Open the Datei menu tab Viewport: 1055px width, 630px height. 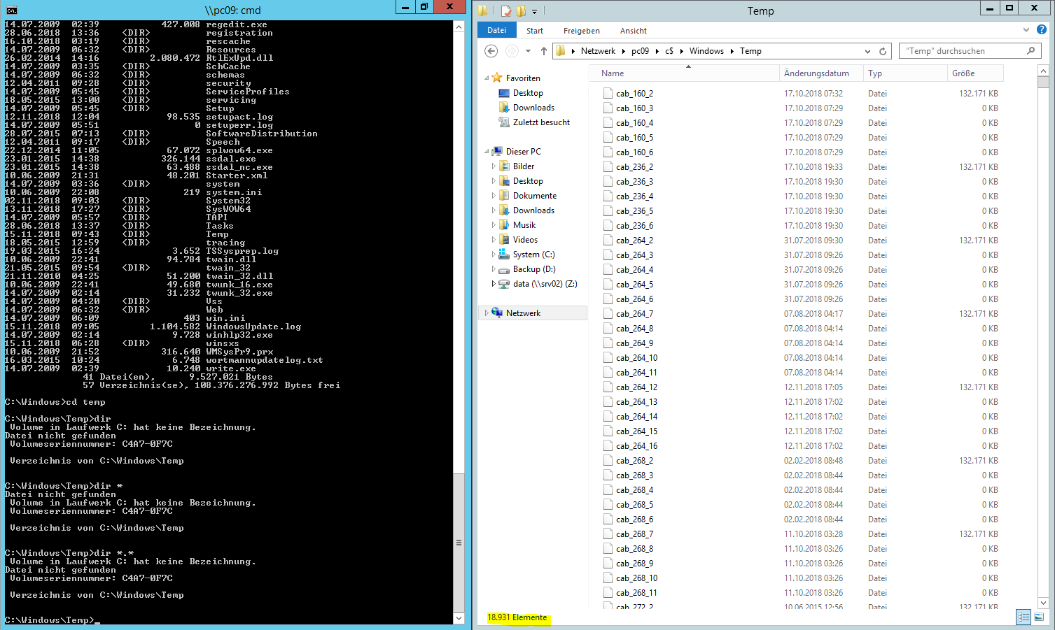[497, 30]
